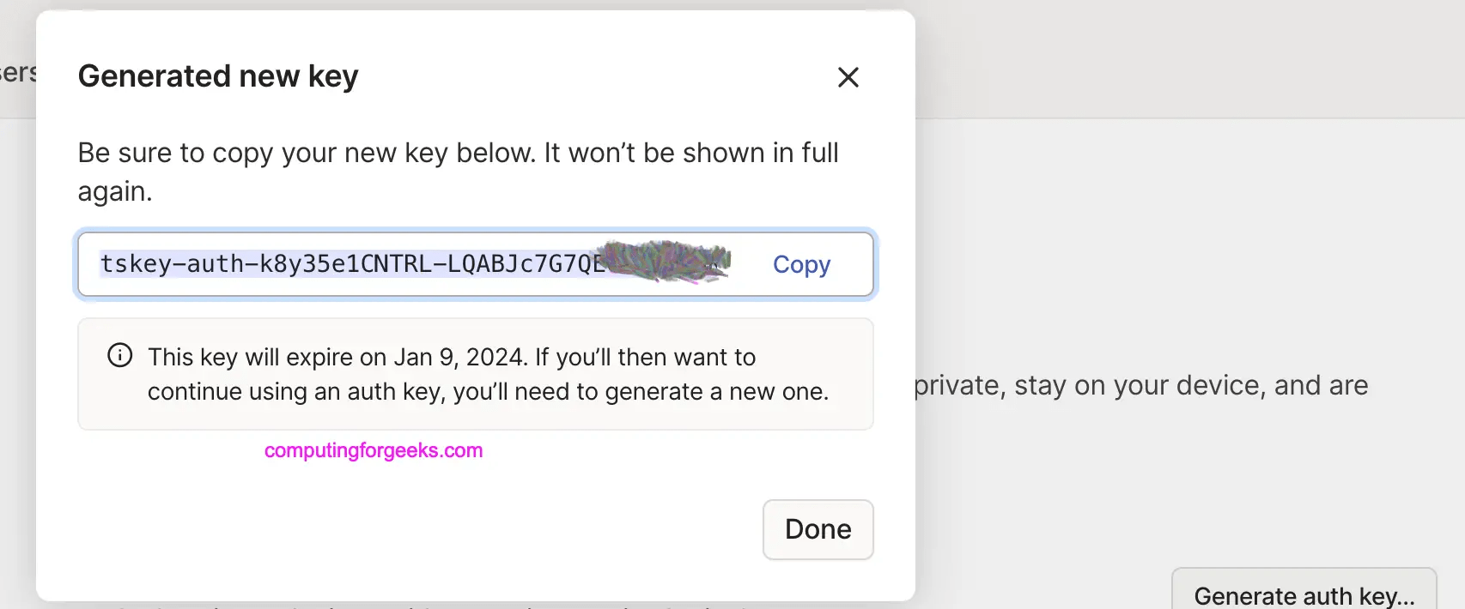This screenshot has height=609, width=1465.
Task: Click the scribbled-out part of the key
Action: click(x=666, y=262)
